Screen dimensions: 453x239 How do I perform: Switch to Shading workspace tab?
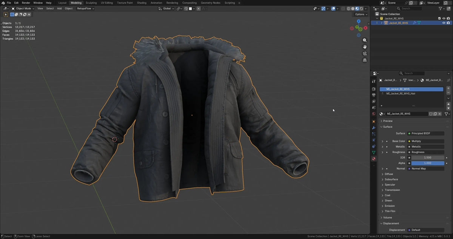(142, 3)
